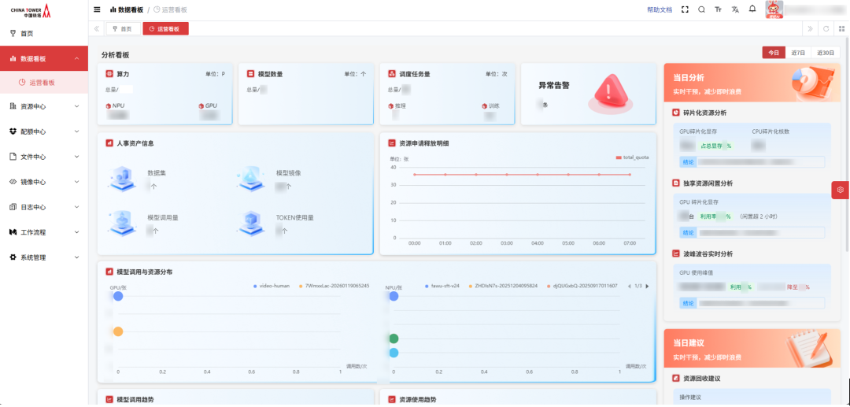Toggle the 7WmxxLac-20260119065245 legend series
Viewport: 850px width, 407px height.
(x=334, y=285)
